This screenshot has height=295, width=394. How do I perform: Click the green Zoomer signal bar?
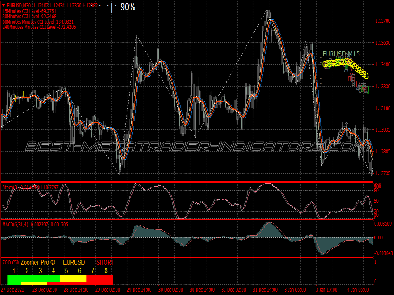pyautogui.click(x=34, y=278)
